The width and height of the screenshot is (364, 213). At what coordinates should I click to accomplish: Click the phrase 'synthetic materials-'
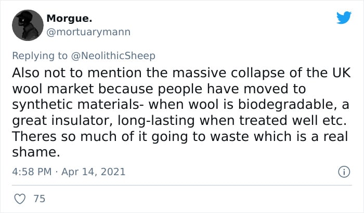pyautogui.click(x=78, y=105)
